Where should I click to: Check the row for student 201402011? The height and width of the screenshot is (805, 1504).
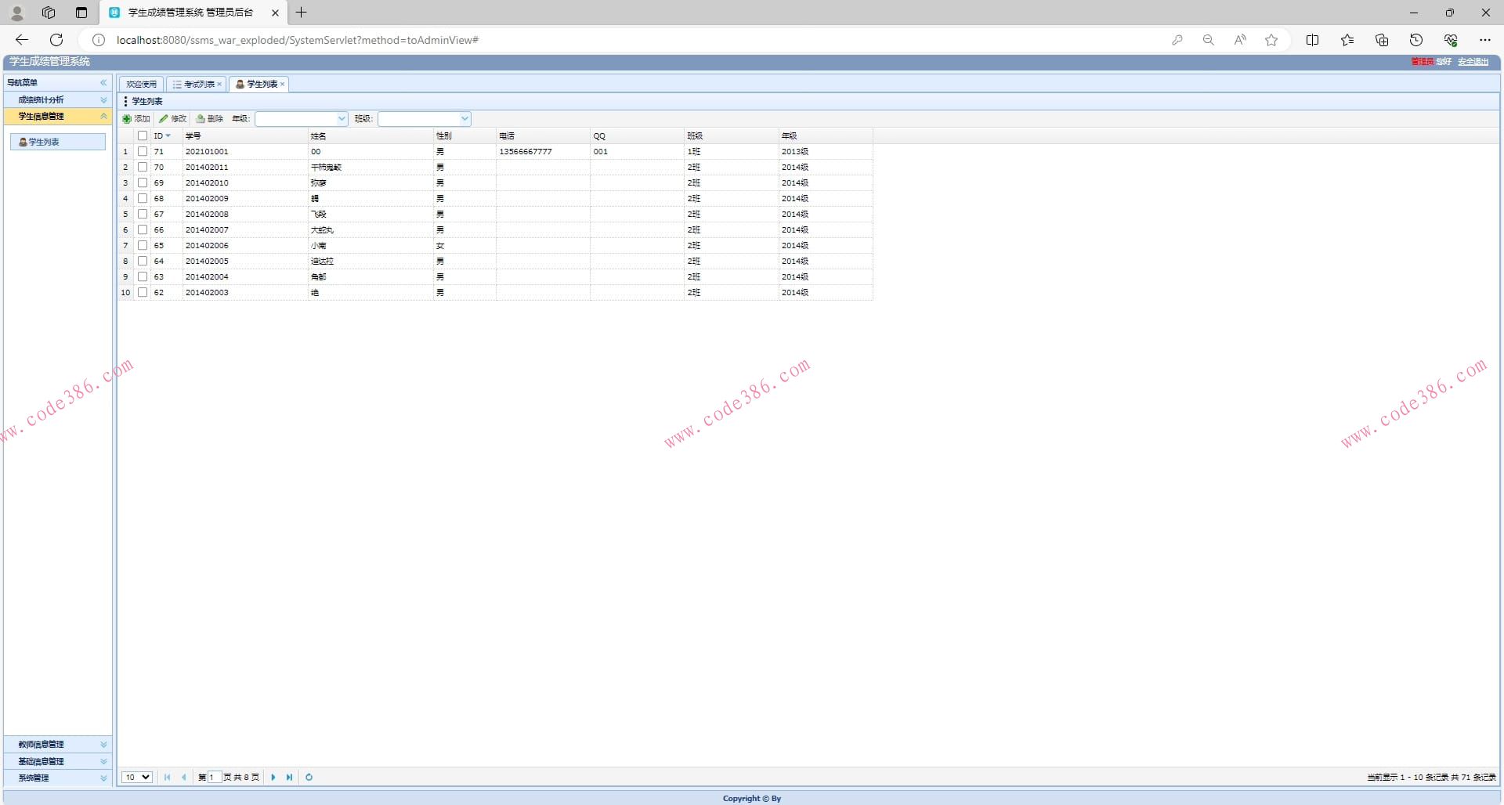coord(143,167)
